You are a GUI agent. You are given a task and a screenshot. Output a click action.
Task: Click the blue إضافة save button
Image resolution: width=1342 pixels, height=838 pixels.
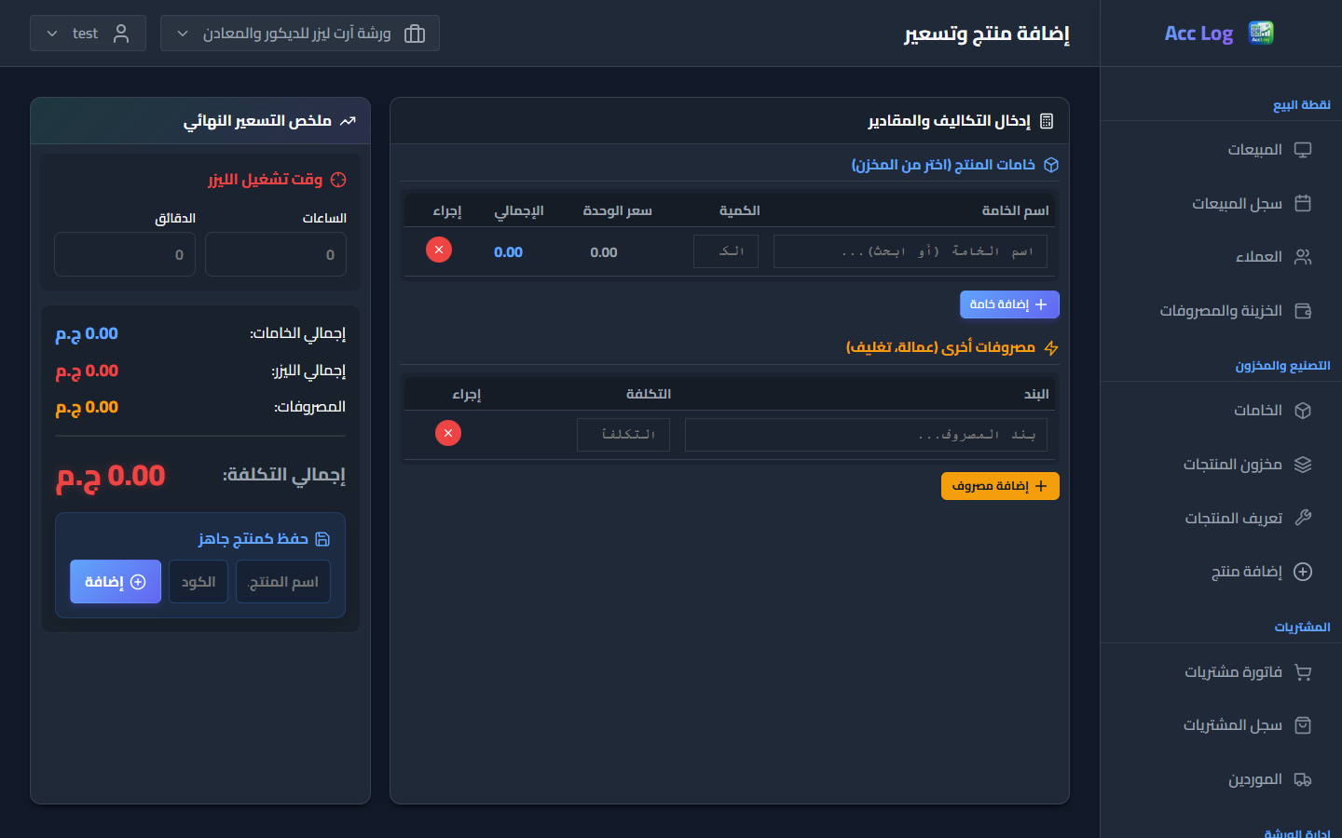tap(116, 582)
